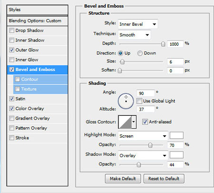Click the Depth slider handle
The height and width of the screenshot is (193, 214).
coord(163,44)
